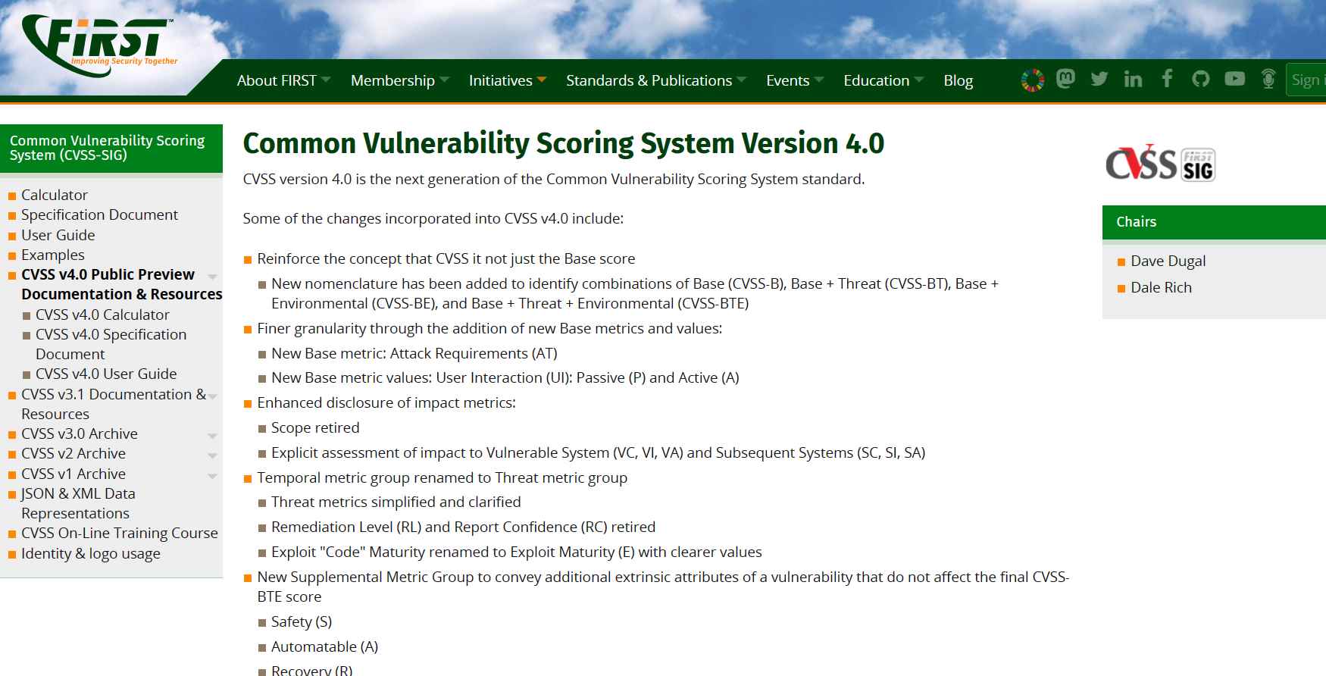Expand the CVSS v1 Archive arrow
Image resolution: width=1326 pixels, height=676 pixels.
pos(212,475)
